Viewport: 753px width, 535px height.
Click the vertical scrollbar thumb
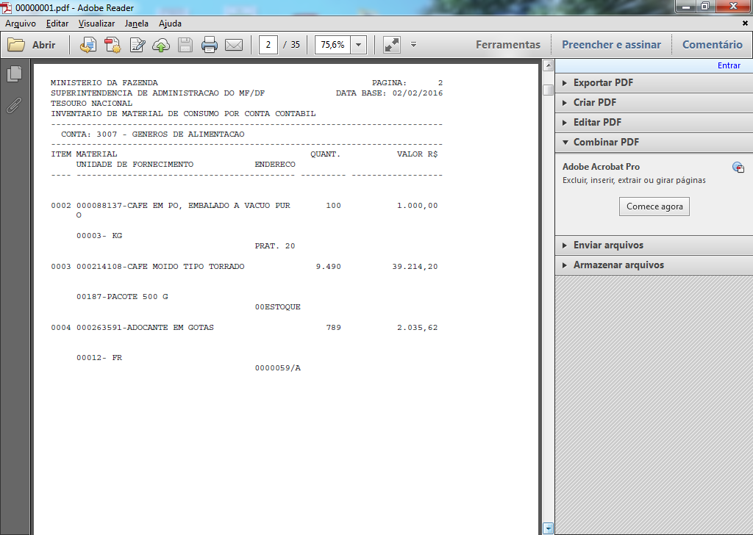(x=548, y=90)
